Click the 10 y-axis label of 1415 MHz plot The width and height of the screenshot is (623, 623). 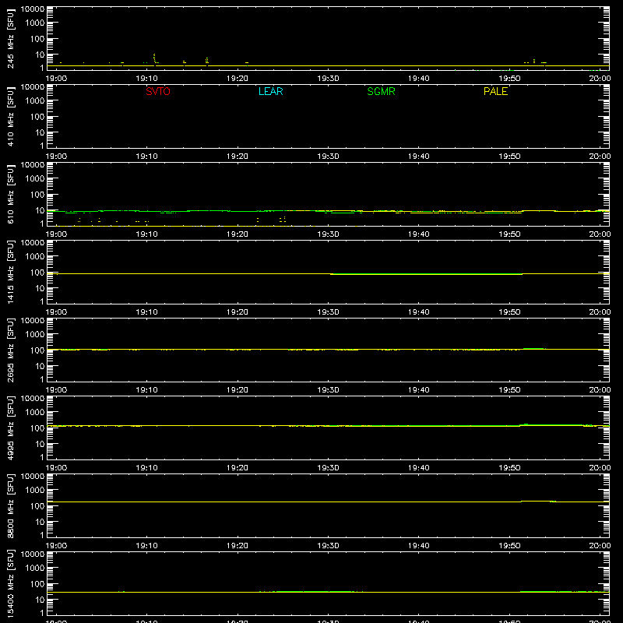40,288
